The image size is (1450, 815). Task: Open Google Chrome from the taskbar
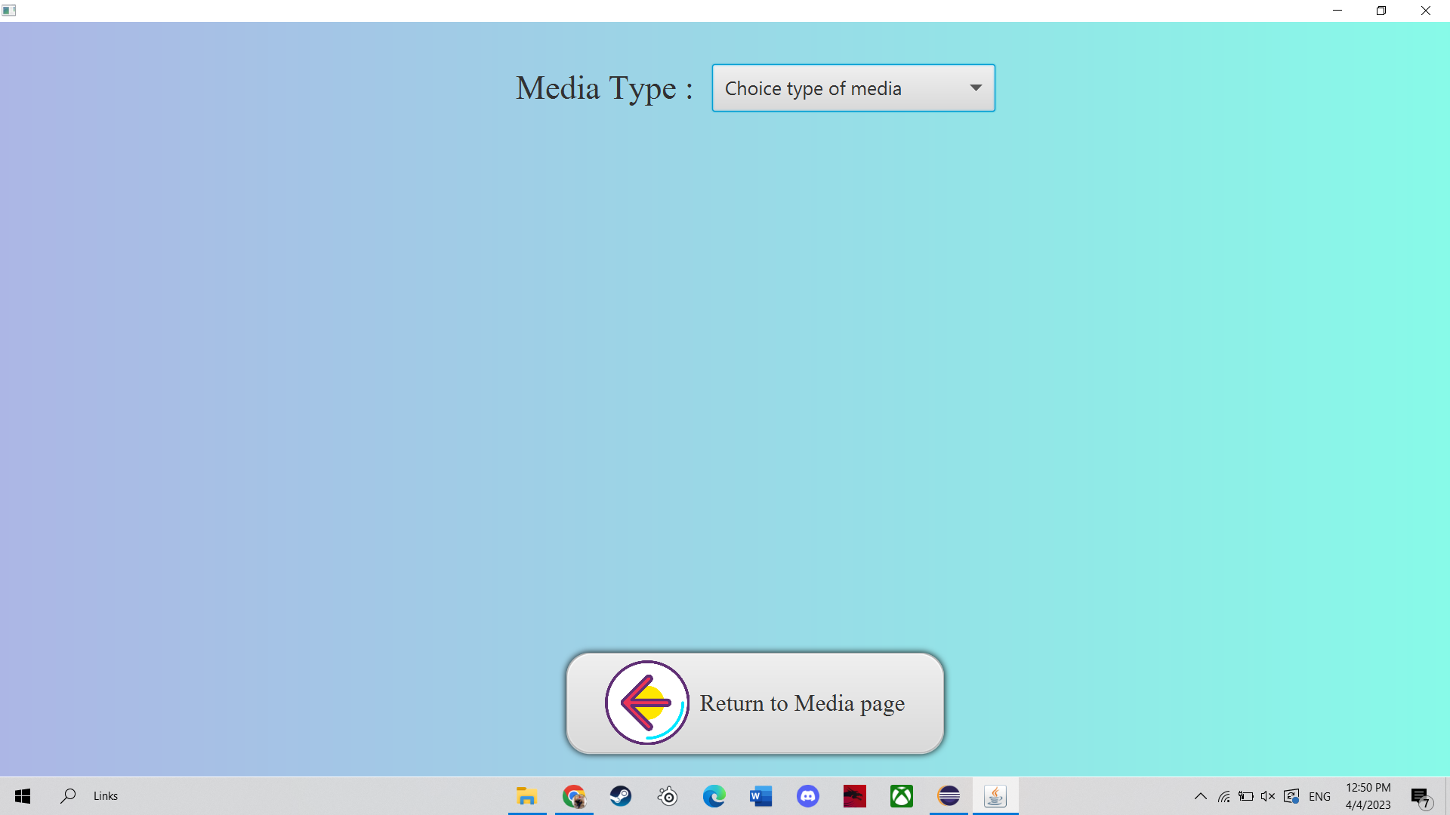(x=574, y=796)
